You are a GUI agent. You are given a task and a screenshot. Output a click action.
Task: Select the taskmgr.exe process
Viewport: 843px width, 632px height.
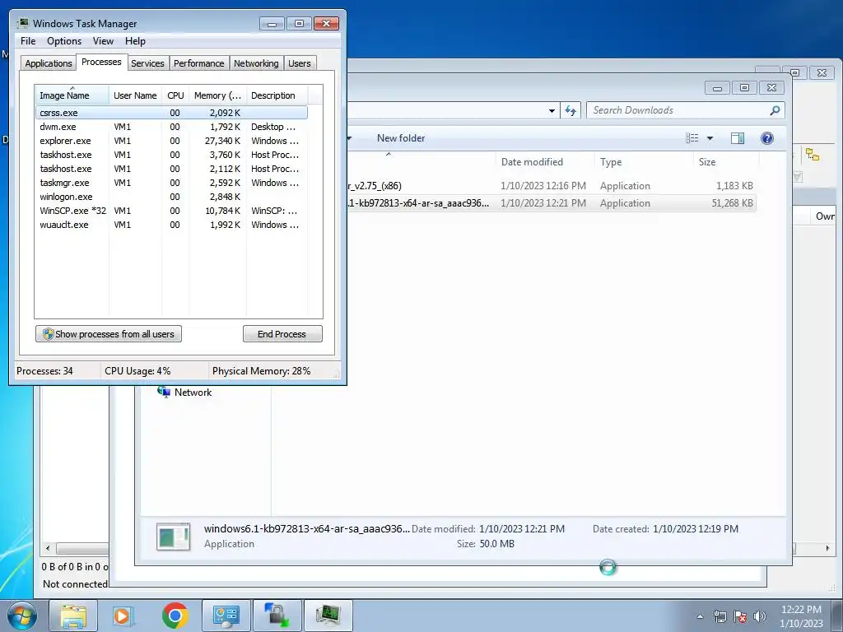pos(171,183)
